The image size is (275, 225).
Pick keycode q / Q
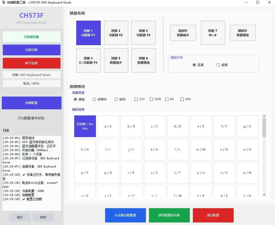coord(108,173)
